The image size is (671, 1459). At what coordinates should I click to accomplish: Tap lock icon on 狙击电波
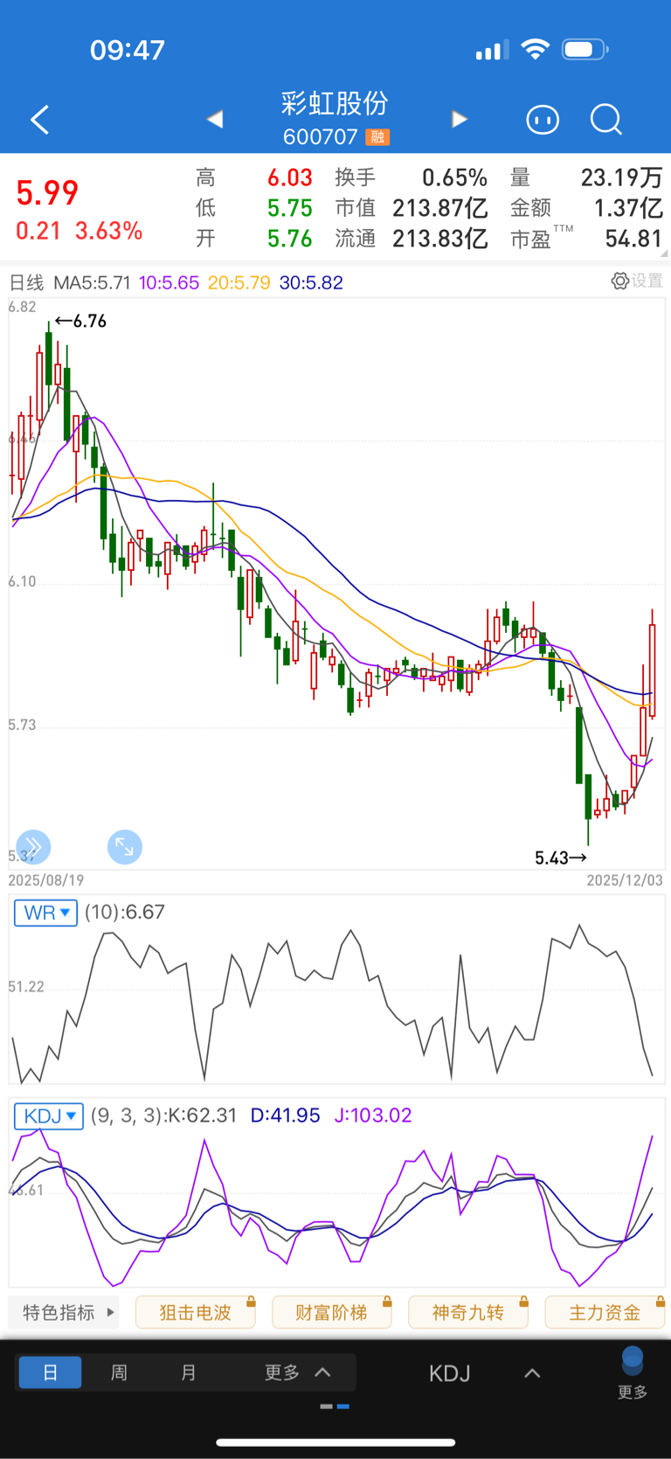point(251,1302)
